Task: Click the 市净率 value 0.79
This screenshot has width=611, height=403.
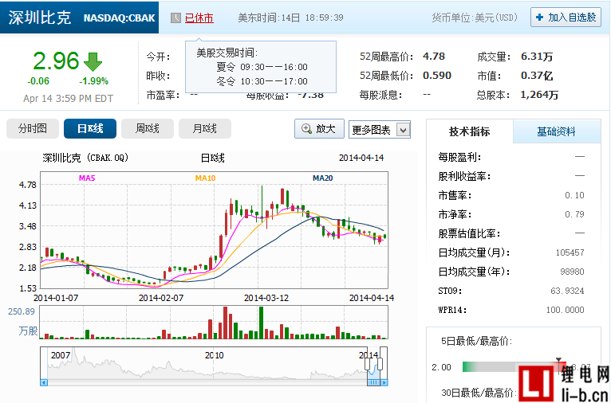Action: (x=574, y=214)
